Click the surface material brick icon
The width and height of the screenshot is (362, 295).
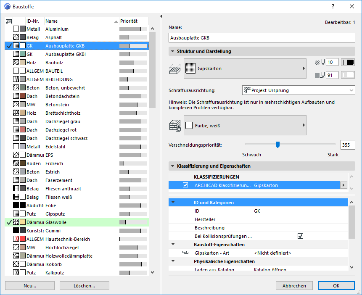tap(175, 126)
